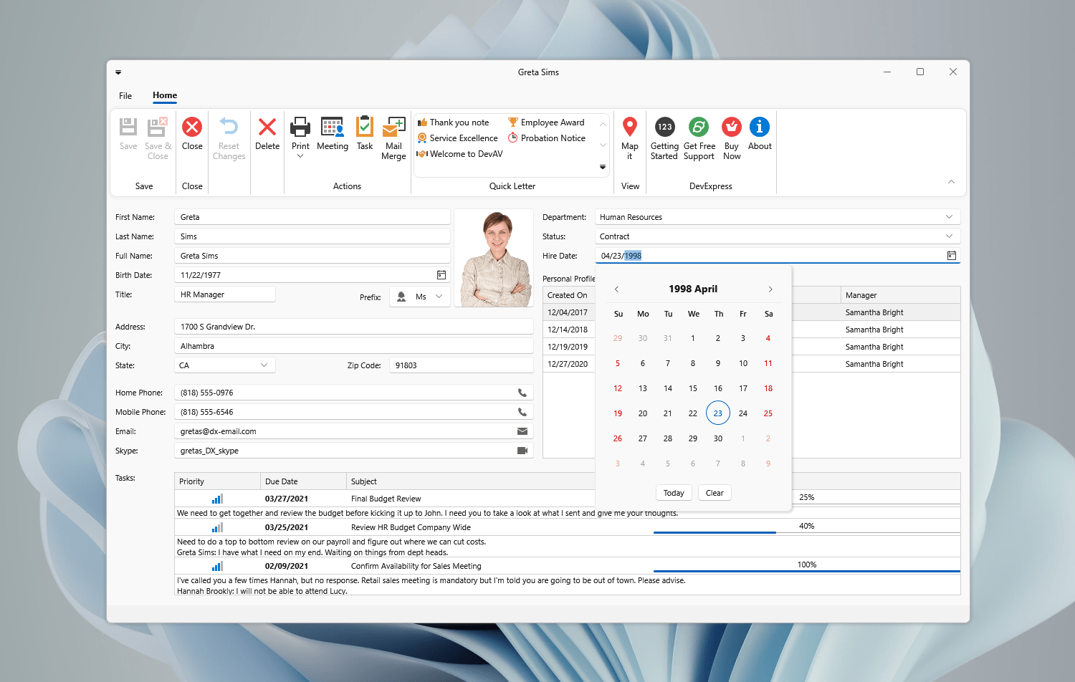Select April 15 in the calendar
Screen dimensions: 1075x682
point(693,388)
